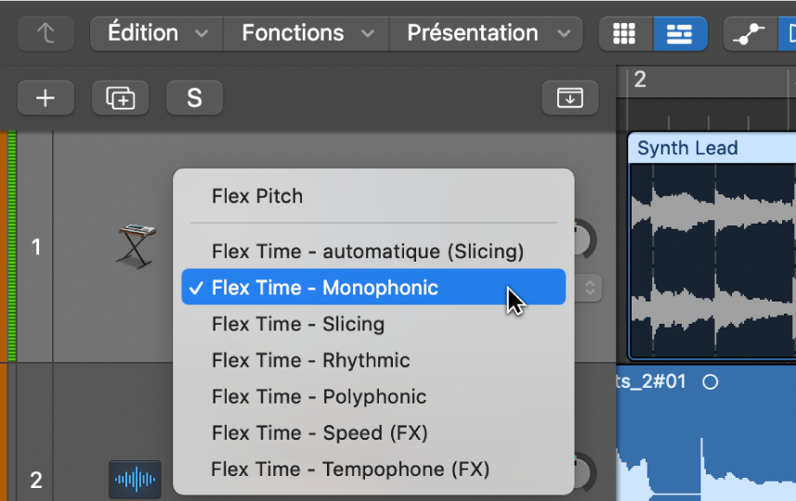The height and width of the screenshot is (501, 796).
Task: Expand the Présentation dropdown menu
Action: pos(485,33)
